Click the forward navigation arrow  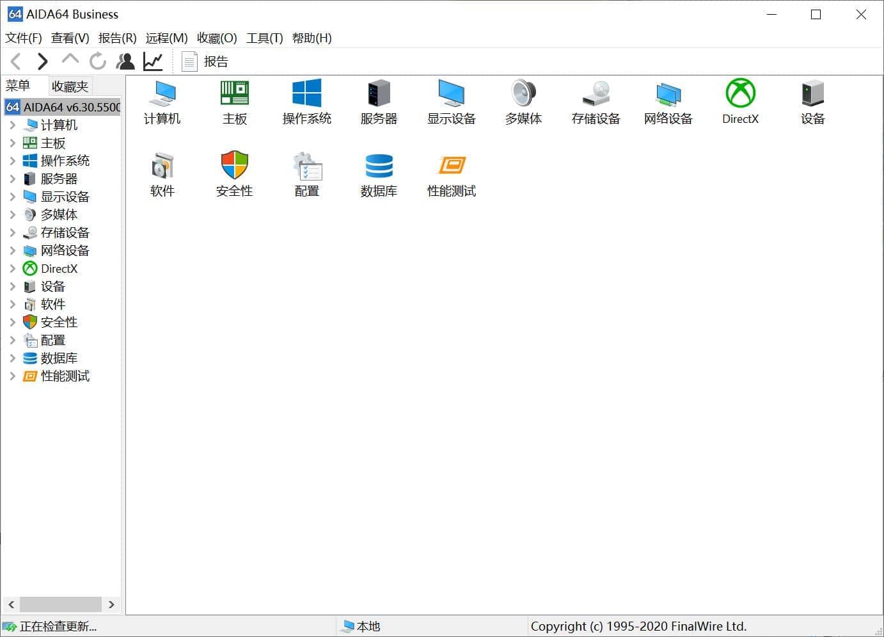pos(42,61)
